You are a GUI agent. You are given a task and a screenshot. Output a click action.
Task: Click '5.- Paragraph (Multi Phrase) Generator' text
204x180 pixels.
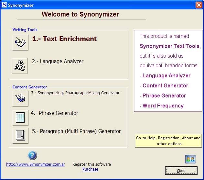(x=76, y=131)
